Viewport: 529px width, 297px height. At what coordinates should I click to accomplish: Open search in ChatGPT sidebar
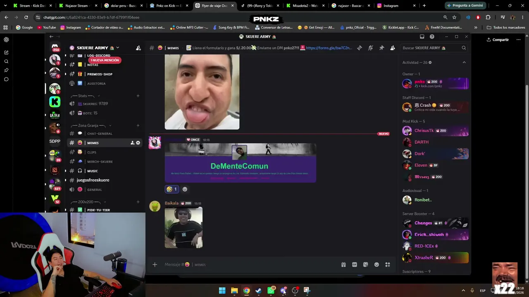pyautogui.click(x=6, y=61)
